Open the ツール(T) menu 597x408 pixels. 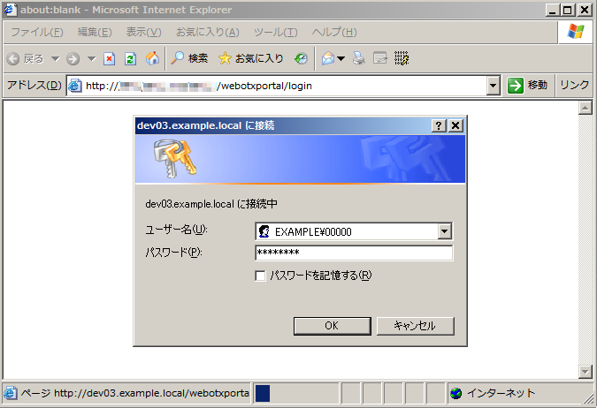click(276, 32)
